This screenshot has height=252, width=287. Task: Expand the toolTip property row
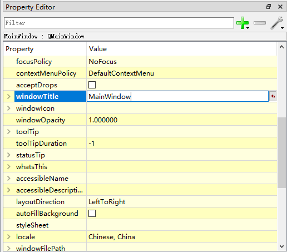pyautogui.click(x=8, y=131)
